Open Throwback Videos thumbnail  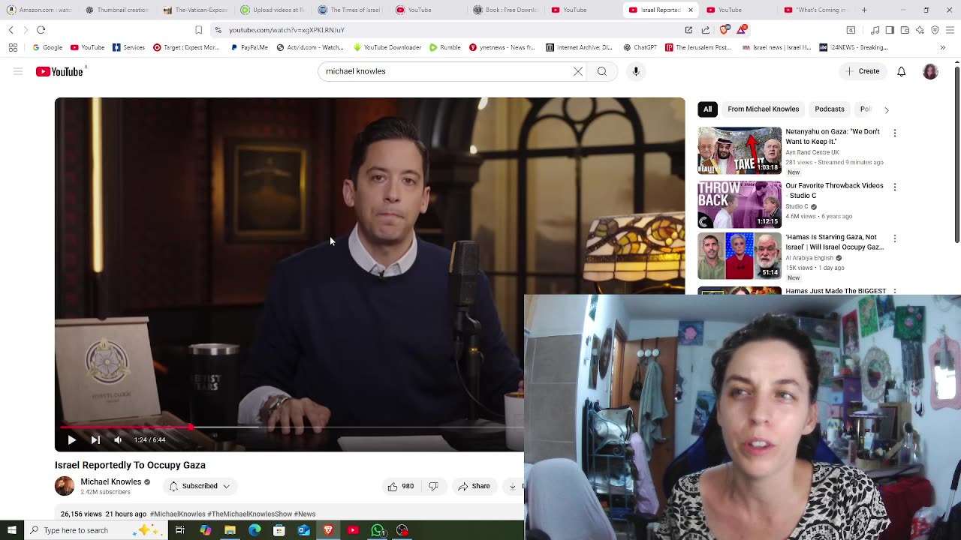pos(740,204)
